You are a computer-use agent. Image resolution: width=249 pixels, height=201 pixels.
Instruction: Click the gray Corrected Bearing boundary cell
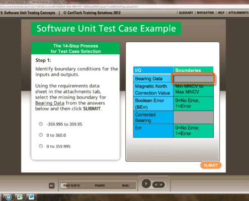point(193,117)
